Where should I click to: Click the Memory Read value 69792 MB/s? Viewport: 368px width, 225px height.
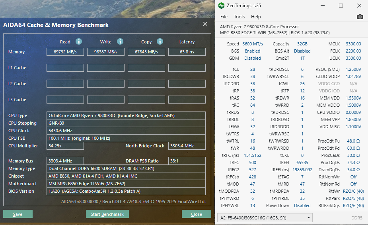click(65, 52)
